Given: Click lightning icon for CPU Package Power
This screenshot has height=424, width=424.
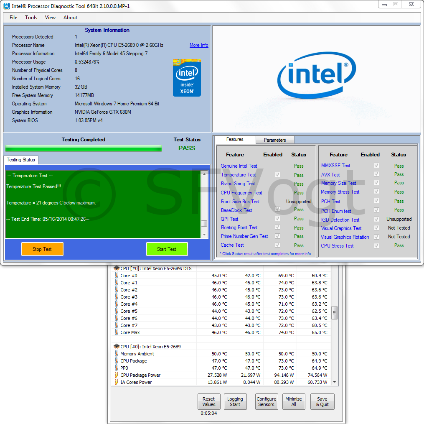Looking at the screenshot, I should point(117,375).
